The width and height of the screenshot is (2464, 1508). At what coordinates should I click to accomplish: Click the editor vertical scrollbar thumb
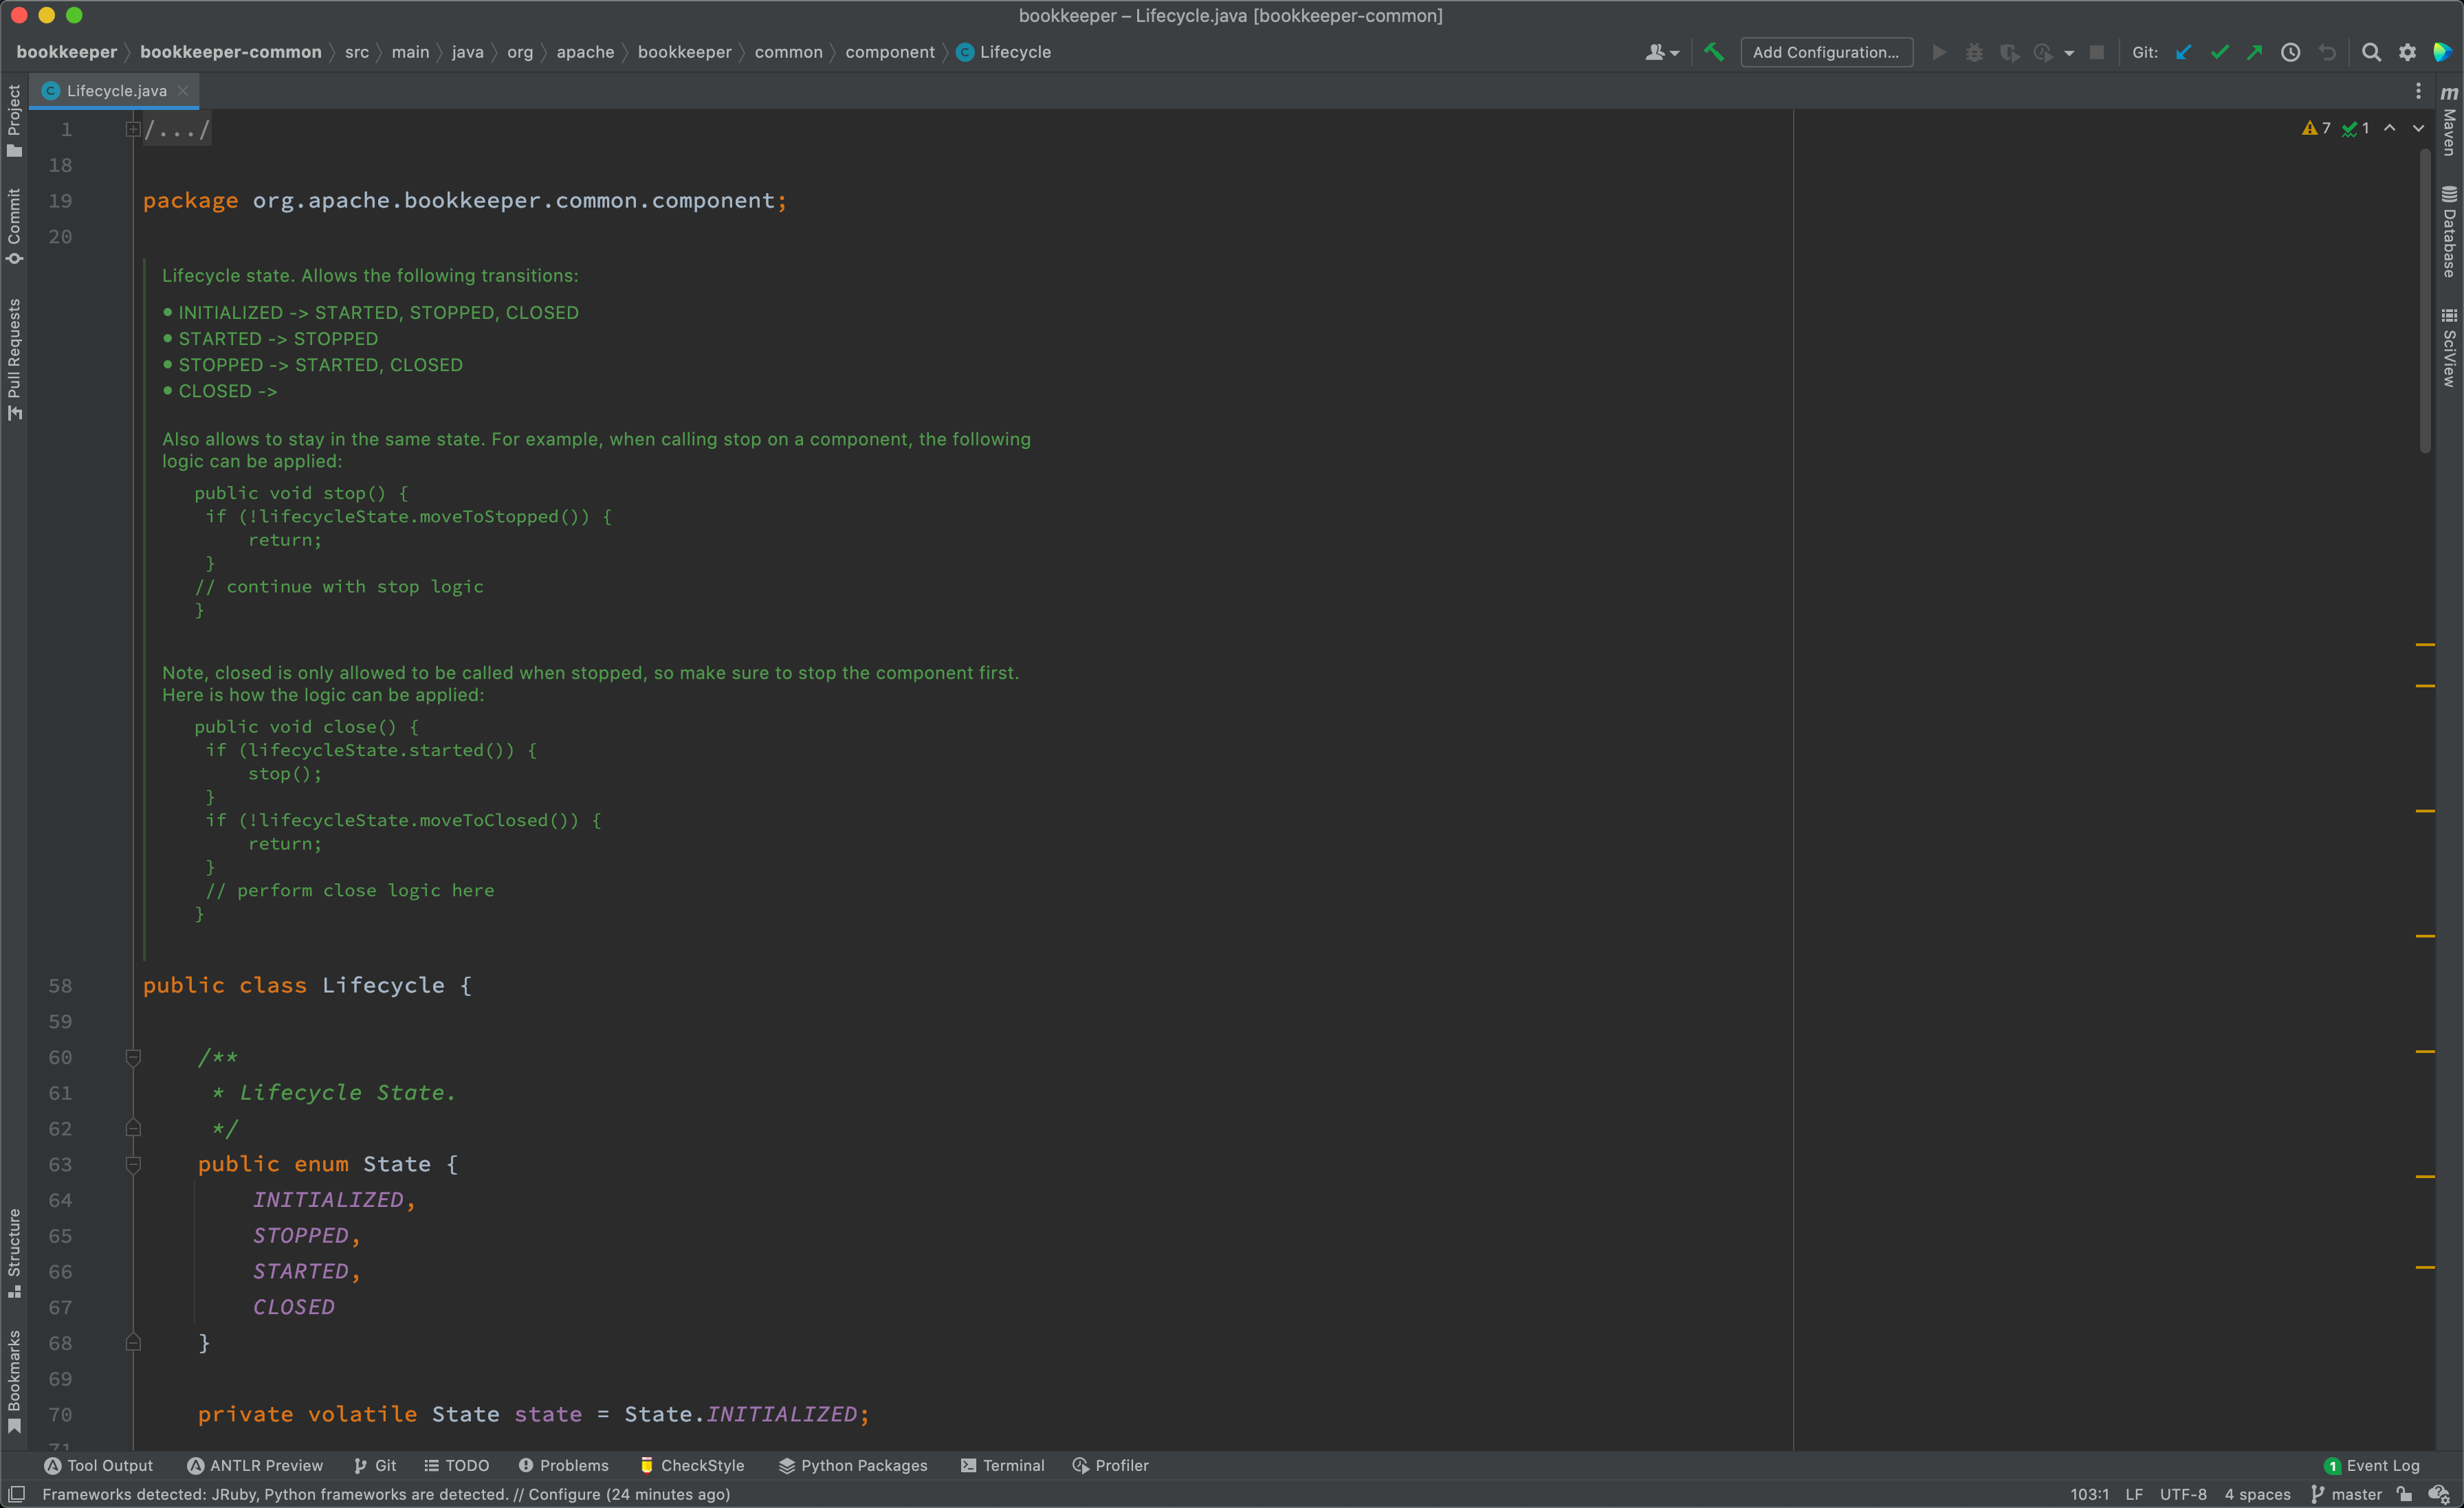click(2424, 300)
